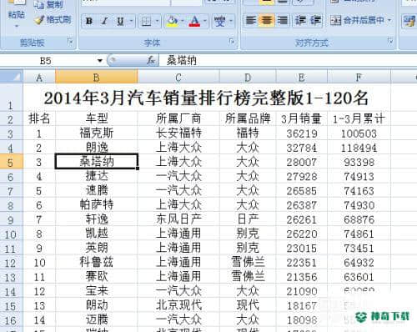Expand font color dropdown arrow

205,21
